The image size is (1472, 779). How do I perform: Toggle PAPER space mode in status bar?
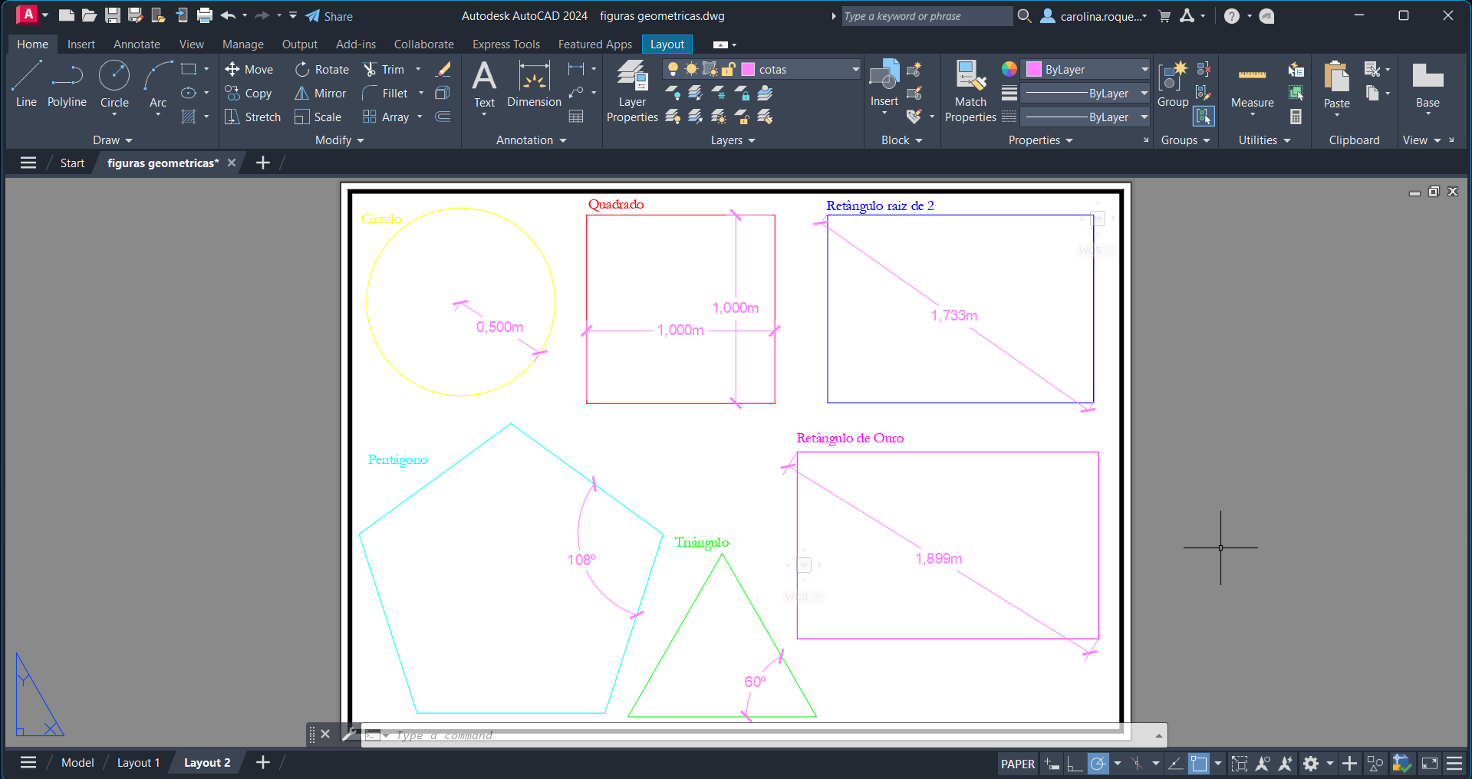click(x=1017, y=764)
